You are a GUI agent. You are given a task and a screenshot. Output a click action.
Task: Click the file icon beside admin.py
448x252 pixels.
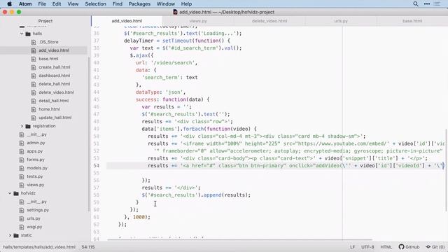coord(22,143)
